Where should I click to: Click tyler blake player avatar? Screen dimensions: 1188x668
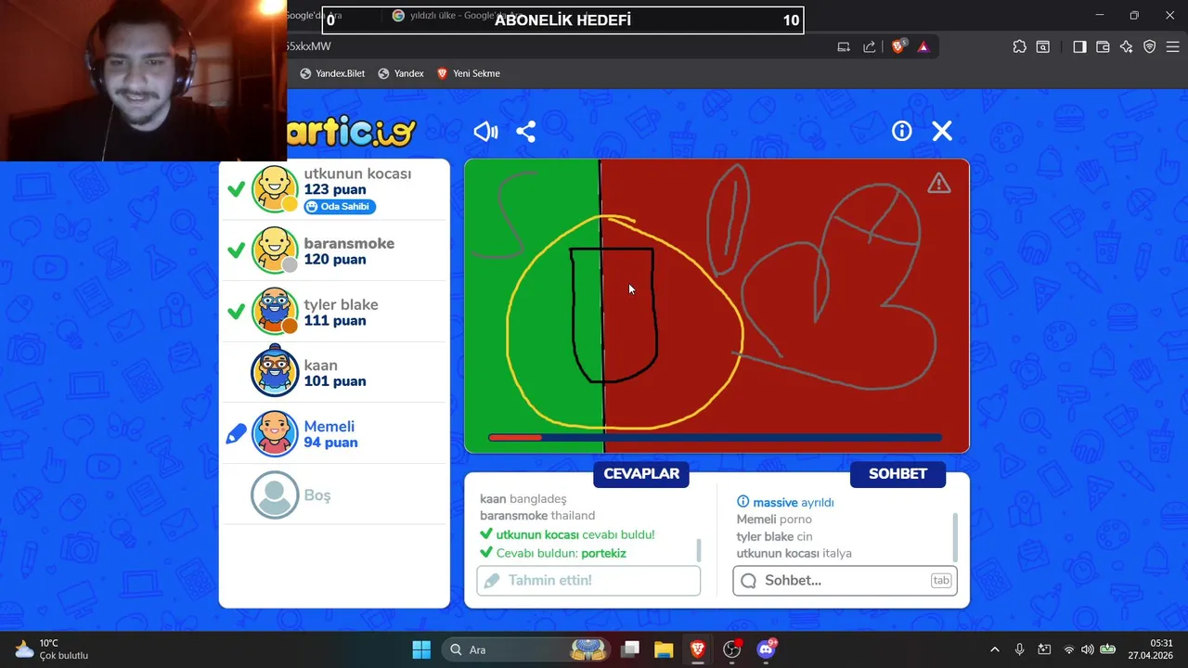pos(275,312)
